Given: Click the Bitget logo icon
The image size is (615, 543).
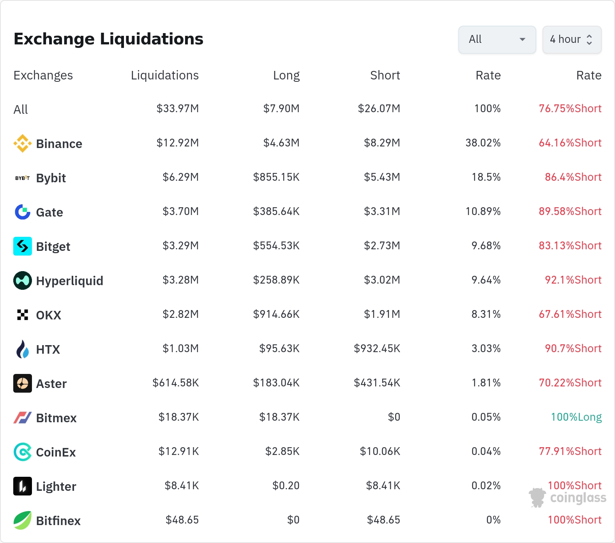Looking at the screenshot, I should point(23,246).
